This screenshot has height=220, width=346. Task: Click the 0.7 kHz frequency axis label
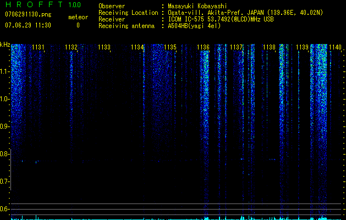tap(4, 182)
